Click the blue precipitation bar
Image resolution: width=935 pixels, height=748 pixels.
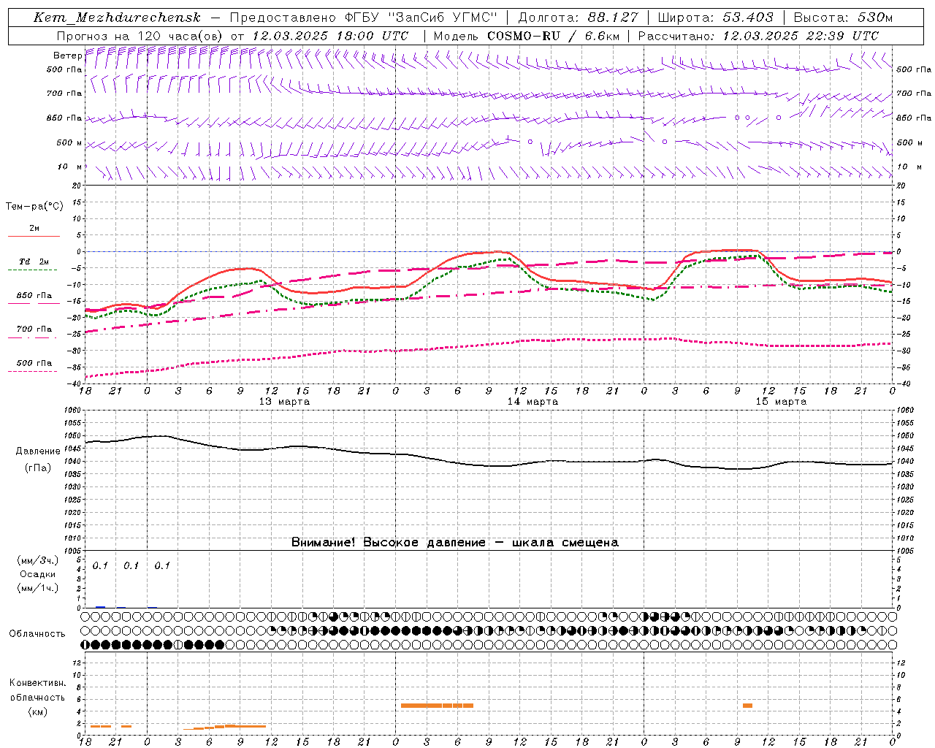pyautogui.click(x=101, y=607)
